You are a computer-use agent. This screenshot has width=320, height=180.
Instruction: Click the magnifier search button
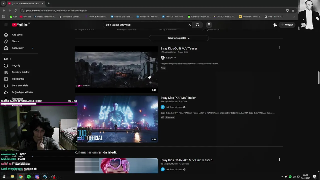(x=198, y=25)
